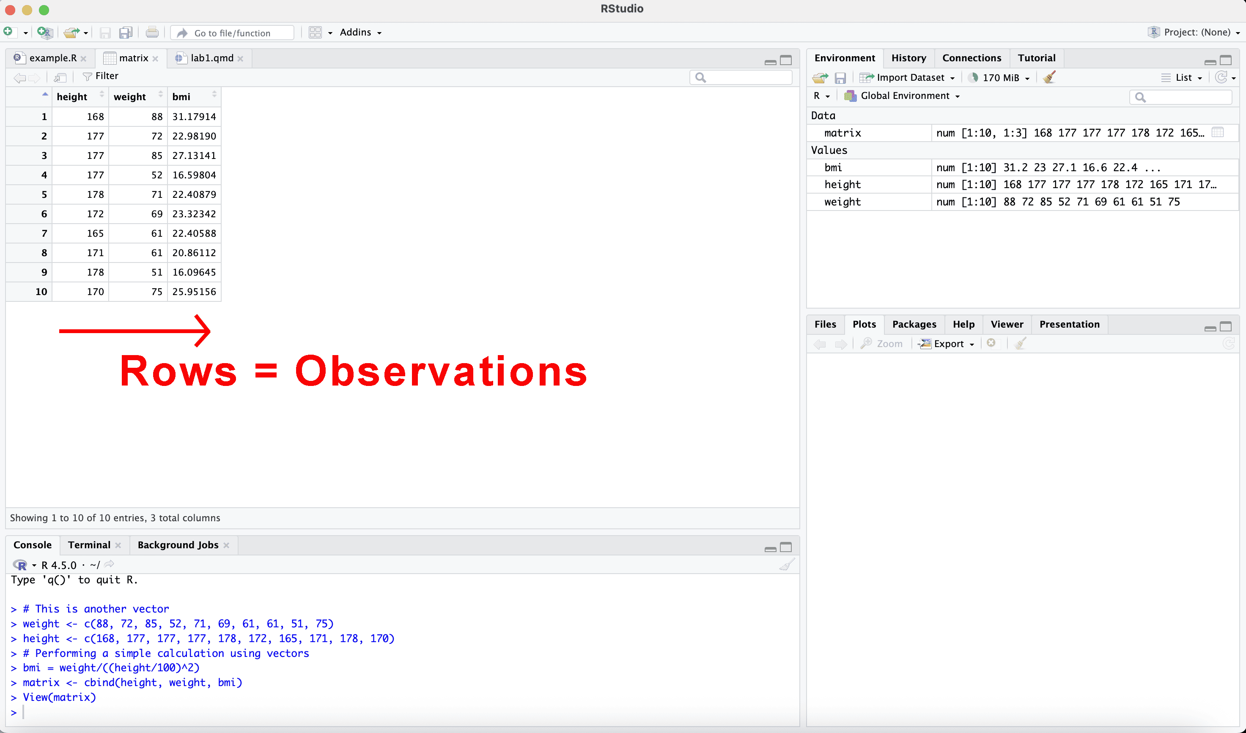
Task: Sort by the bmi column header
Action: (x=181, y=97)
